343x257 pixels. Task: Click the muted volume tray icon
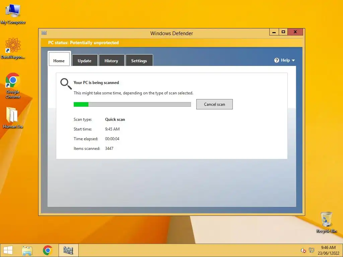[x=303, y=250]
